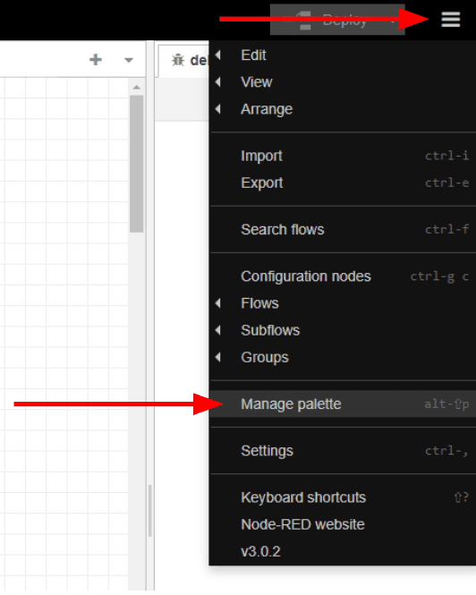Open the Node-RED website link
The height and width of the screenshot is (595, 476).
(x=343, y=524)
